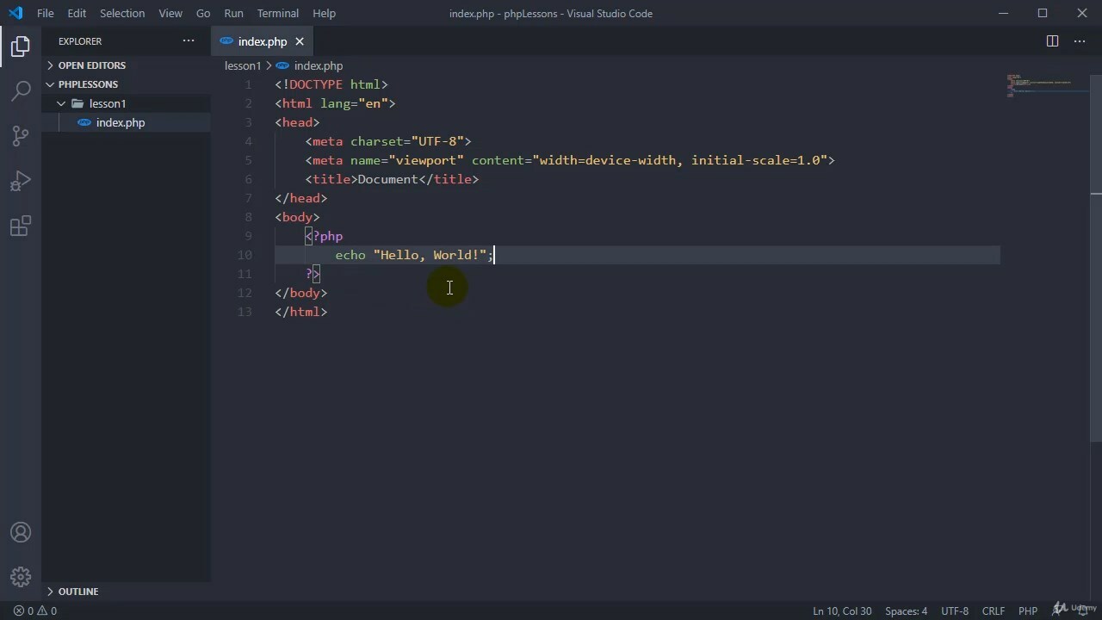
Task: Click the code minimap preview
Action: tap(1046, 86)
